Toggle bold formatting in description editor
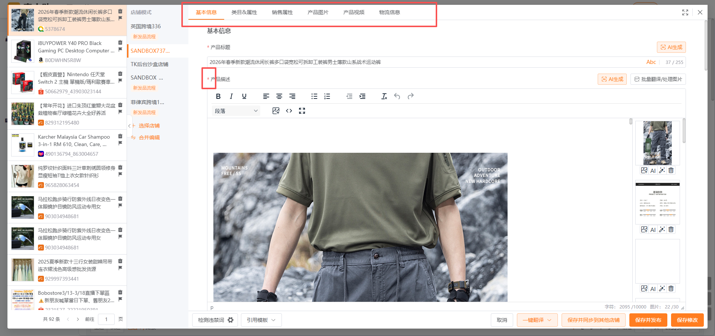The width and height of the screenshot is (715, 336). pos(218,96)
